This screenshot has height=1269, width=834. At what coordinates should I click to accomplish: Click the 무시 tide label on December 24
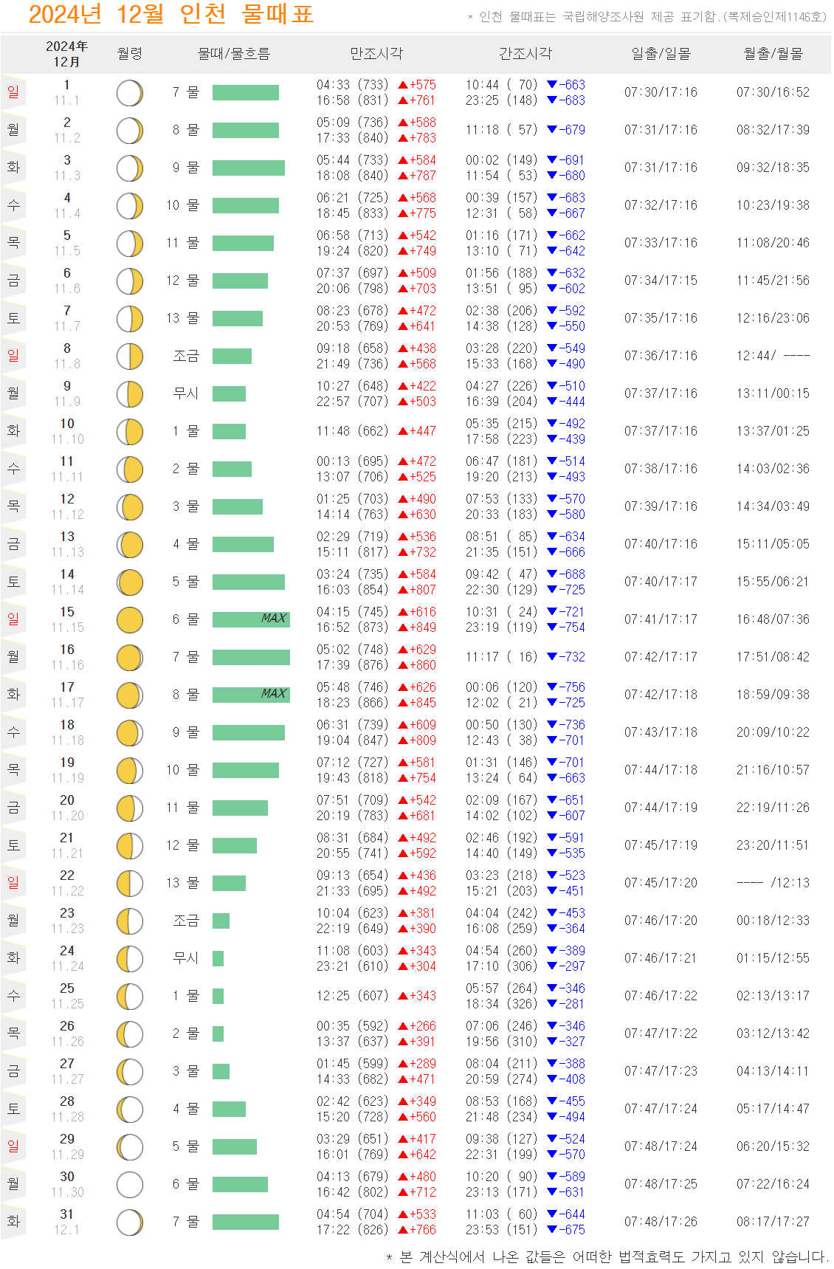click(186, 958)
